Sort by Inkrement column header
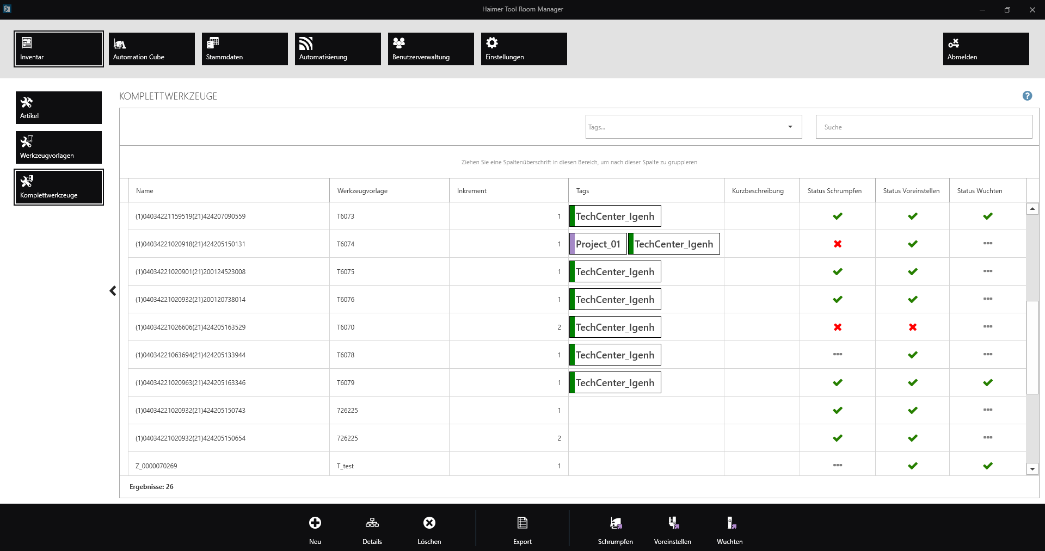 pyautogui.click(x=509, y=191)
